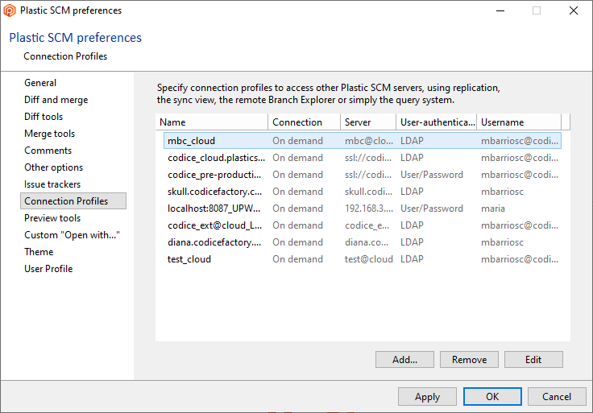
Task: Click User/Password cell in codice_pre-producti row
Action: 432,175
